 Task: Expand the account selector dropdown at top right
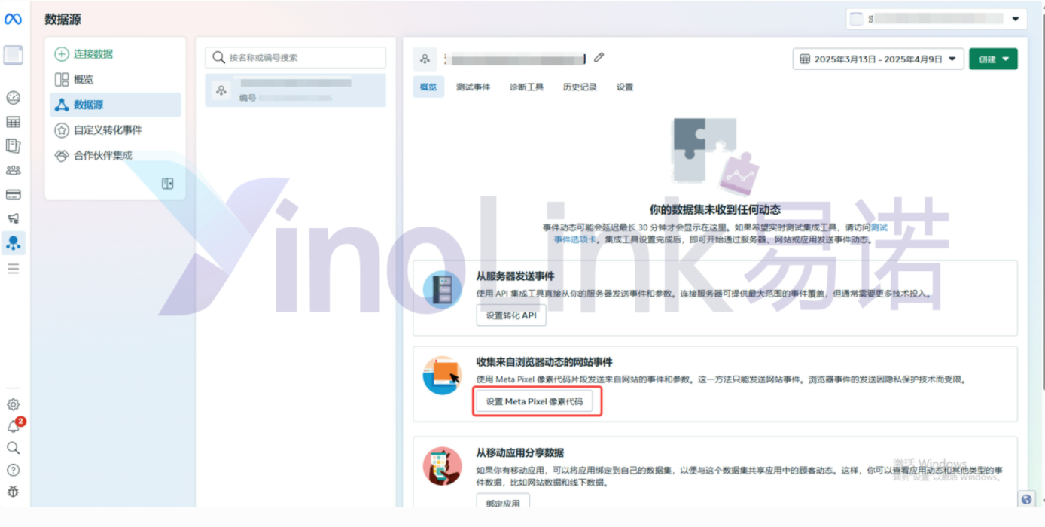[x=936, y=20]
